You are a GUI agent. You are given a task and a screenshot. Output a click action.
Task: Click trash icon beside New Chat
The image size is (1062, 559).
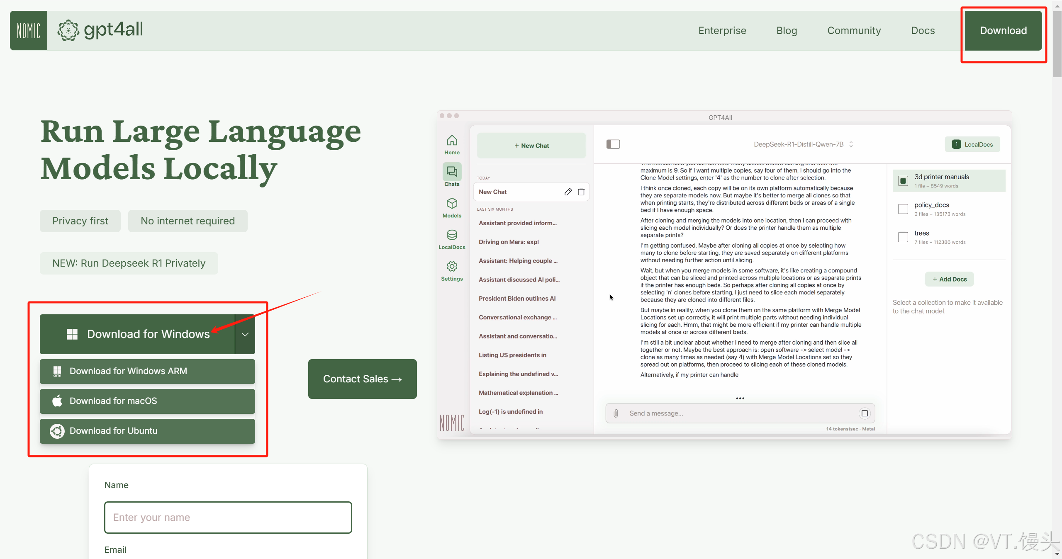pyautogui.click(x=581, y=192)
